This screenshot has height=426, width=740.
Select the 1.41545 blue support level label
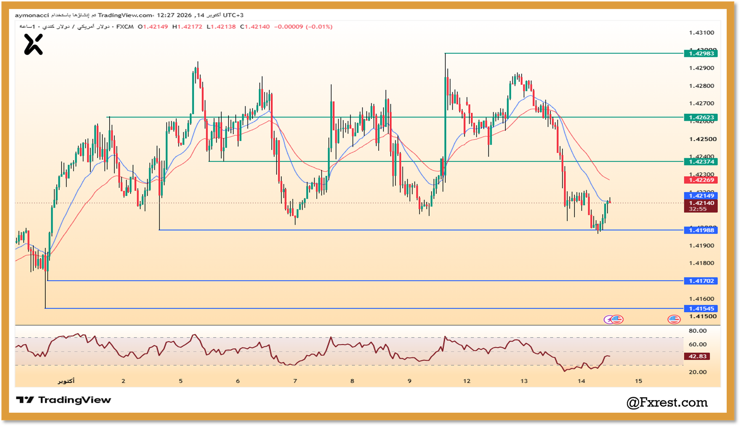coord(701,309)
